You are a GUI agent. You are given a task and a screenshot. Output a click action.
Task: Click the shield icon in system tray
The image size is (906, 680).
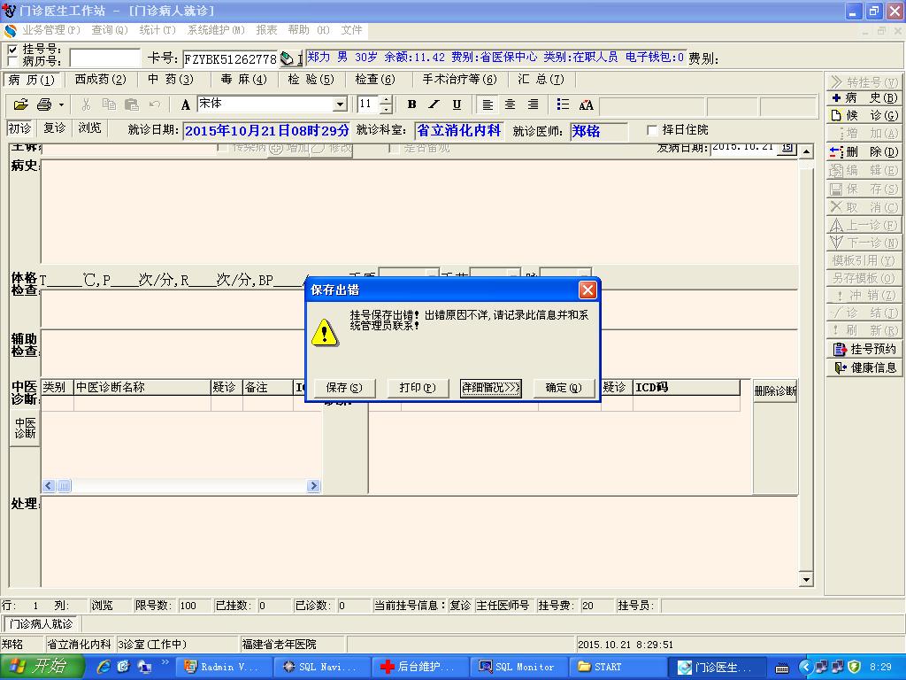click(x=854, y=668)
